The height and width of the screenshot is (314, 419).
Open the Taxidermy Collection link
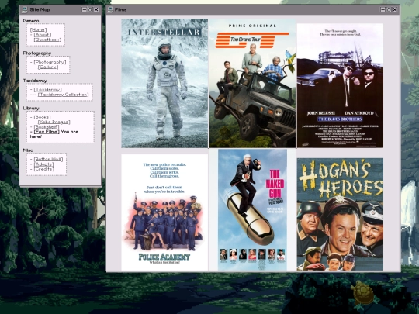pyautogui.click(x=64, y=95)
